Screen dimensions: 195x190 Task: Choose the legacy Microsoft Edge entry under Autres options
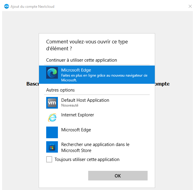[x=97, y=132]
